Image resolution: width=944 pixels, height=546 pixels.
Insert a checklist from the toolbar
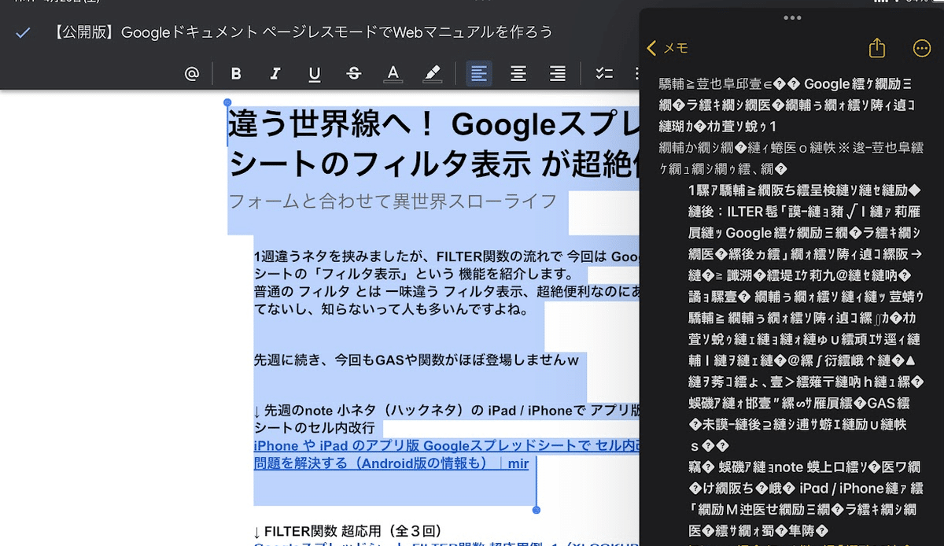pyautogui.click(x=604, y=73)
